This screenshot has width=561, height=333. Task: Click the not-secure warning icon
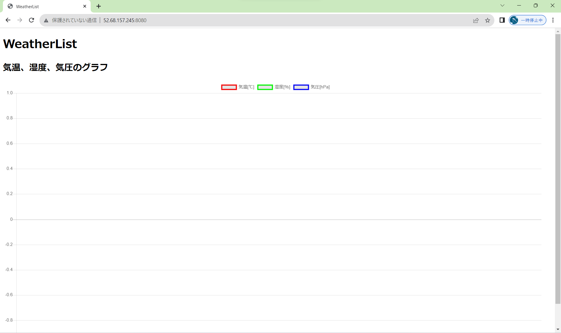pos(46,20)
